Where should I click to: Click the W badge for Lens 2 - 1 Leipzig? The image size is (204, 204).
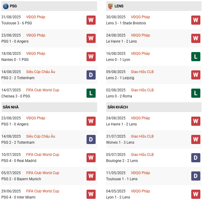[196, 75]
